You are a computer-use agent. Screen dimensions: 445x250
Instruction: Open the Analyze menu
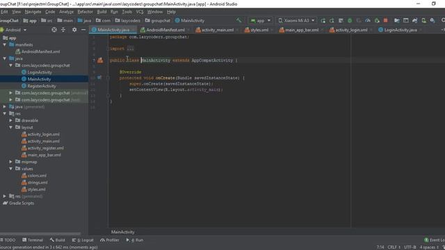point(66,12)
